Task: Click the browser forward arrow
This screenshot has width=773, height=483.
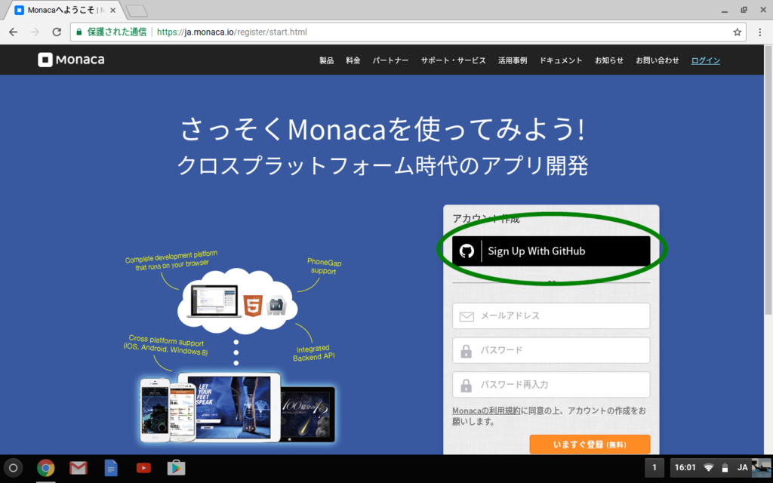Action: (35, 32)
